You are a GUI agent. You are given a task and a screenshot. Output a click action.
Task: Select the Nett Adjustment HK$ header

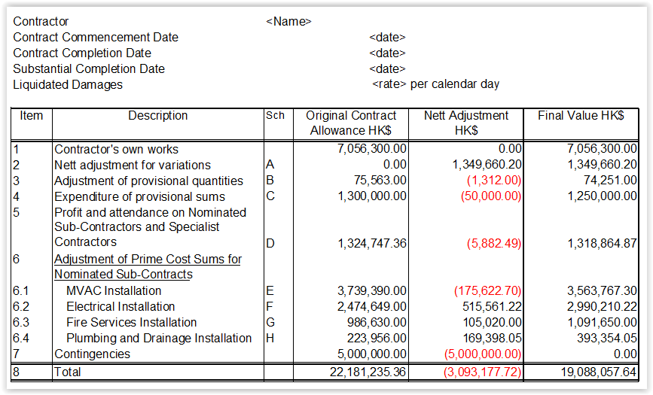pos(466,123)
